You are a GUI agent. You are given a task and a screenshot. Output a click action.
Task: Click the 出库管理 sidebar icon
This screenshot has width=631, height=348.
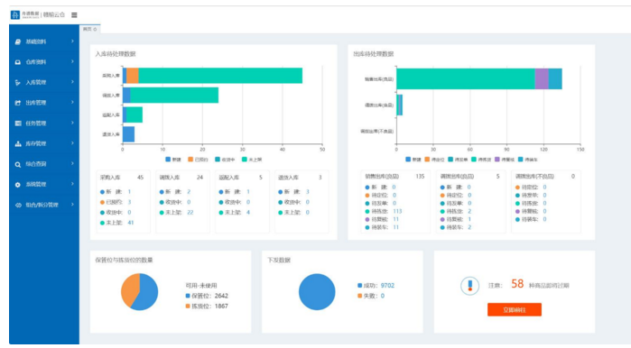18,103
